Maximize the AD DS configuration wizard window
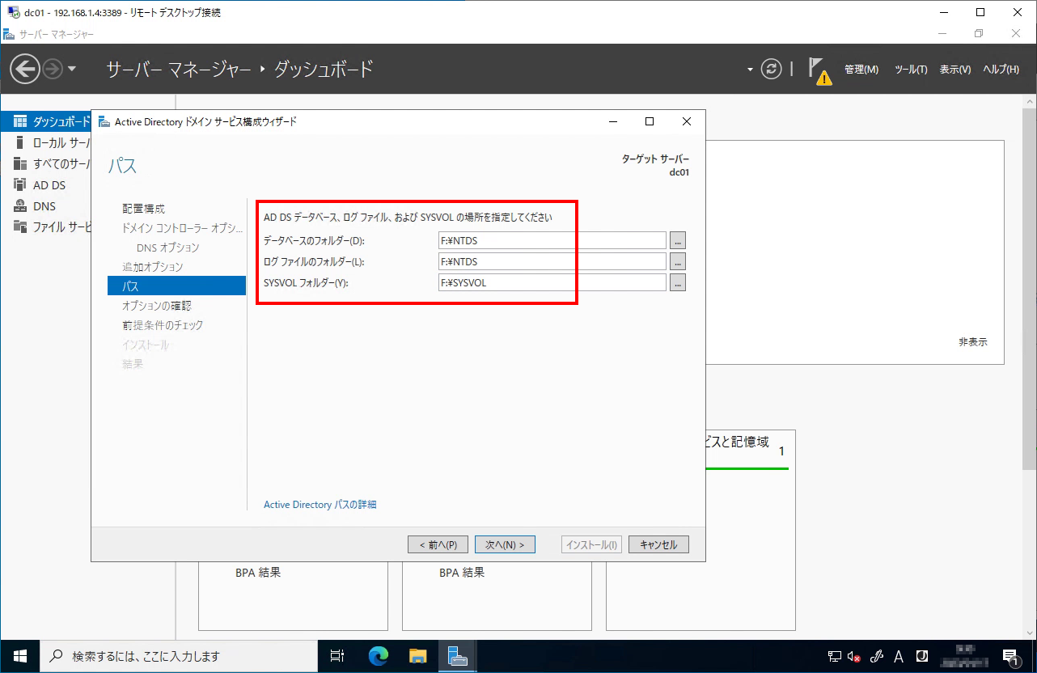This screenshot has height=673, width=1037. pyautogui.click(x=649, y=122)
